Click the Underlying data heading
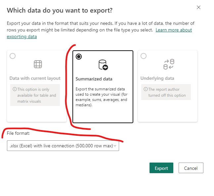Image resolution: width=214 pixels, height=196 pixels. 157,78
